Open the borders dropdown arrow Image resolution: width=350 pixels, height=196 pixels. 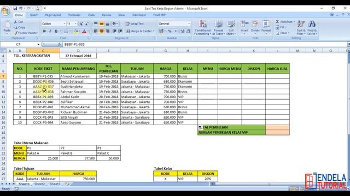pyautogui.click(x=70, y=32)
